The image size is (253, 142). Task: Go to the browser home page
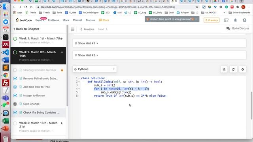coord(31,7)
